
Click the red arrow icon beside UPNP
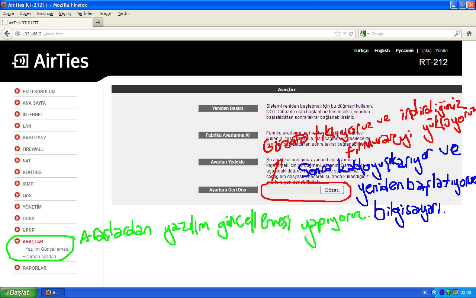click(x=17, y=229)
